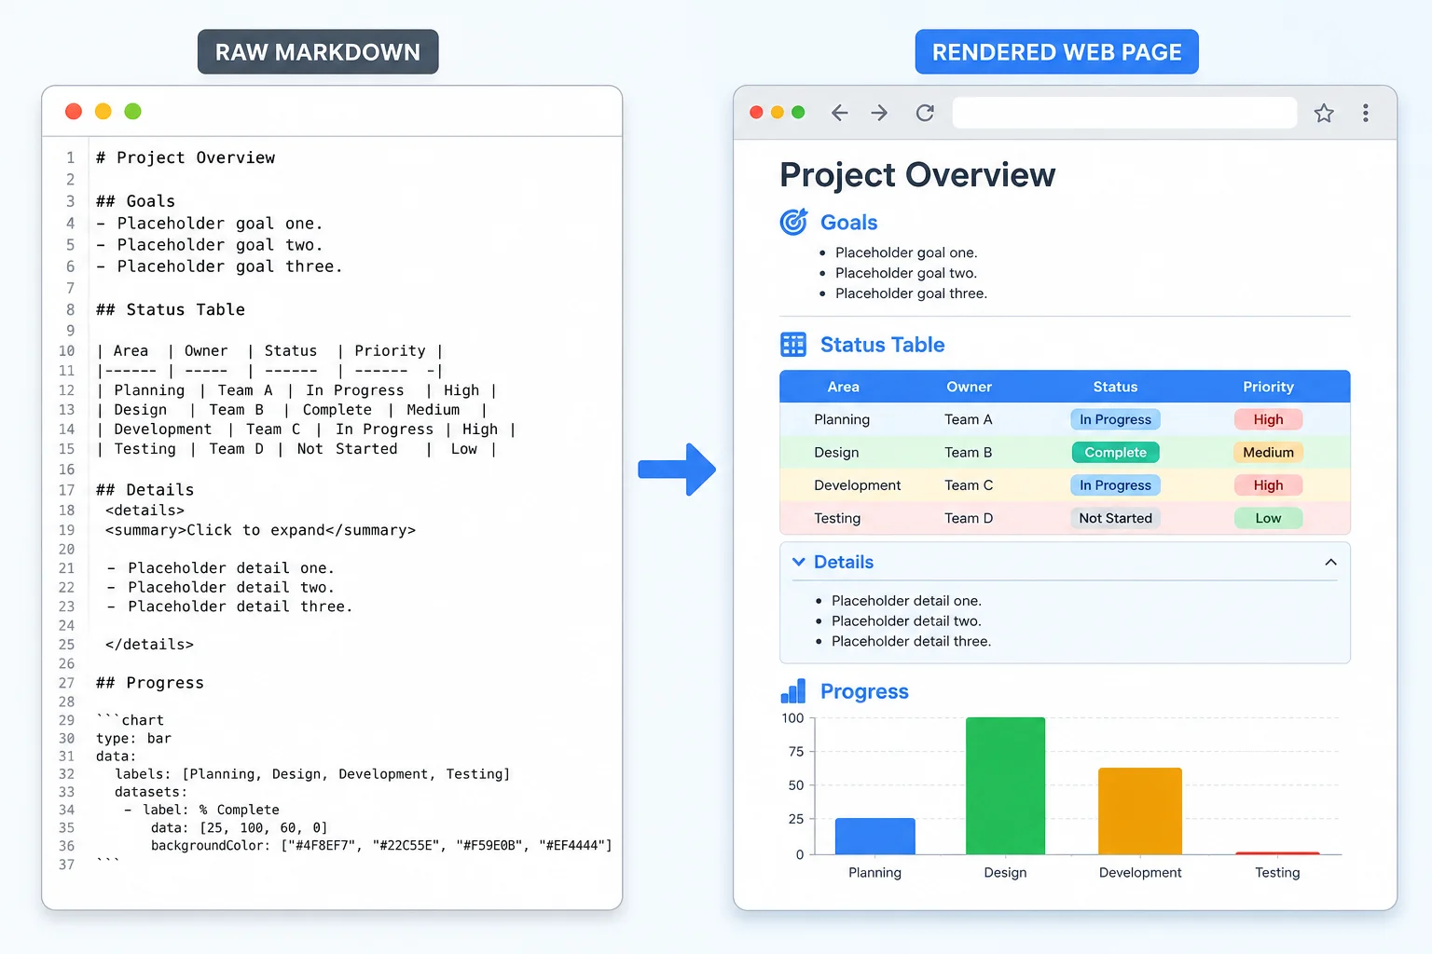Click the 100 label on chart axis

point(792,718)
